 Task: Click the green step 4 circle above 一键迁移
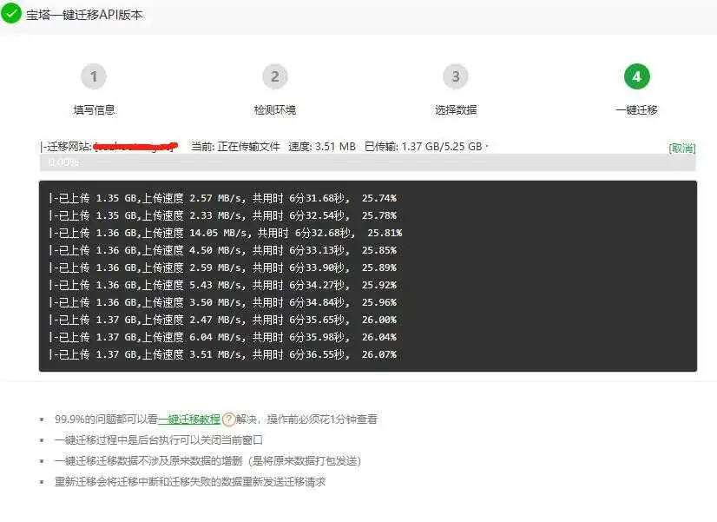(x=637, y=76)
